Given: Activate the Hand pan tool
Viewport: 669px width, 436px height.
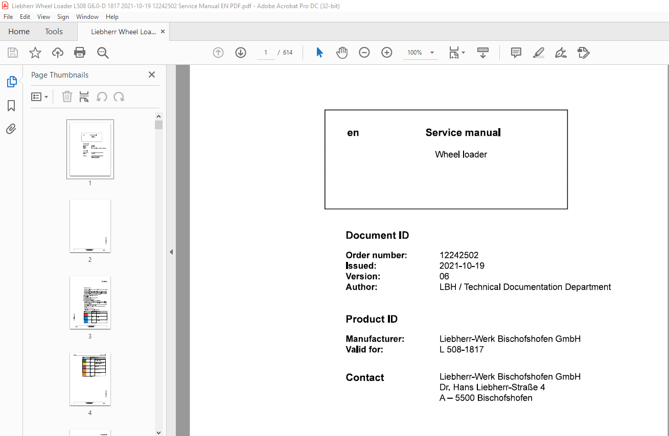Looking at the screenshot, I should coord(342,53).
